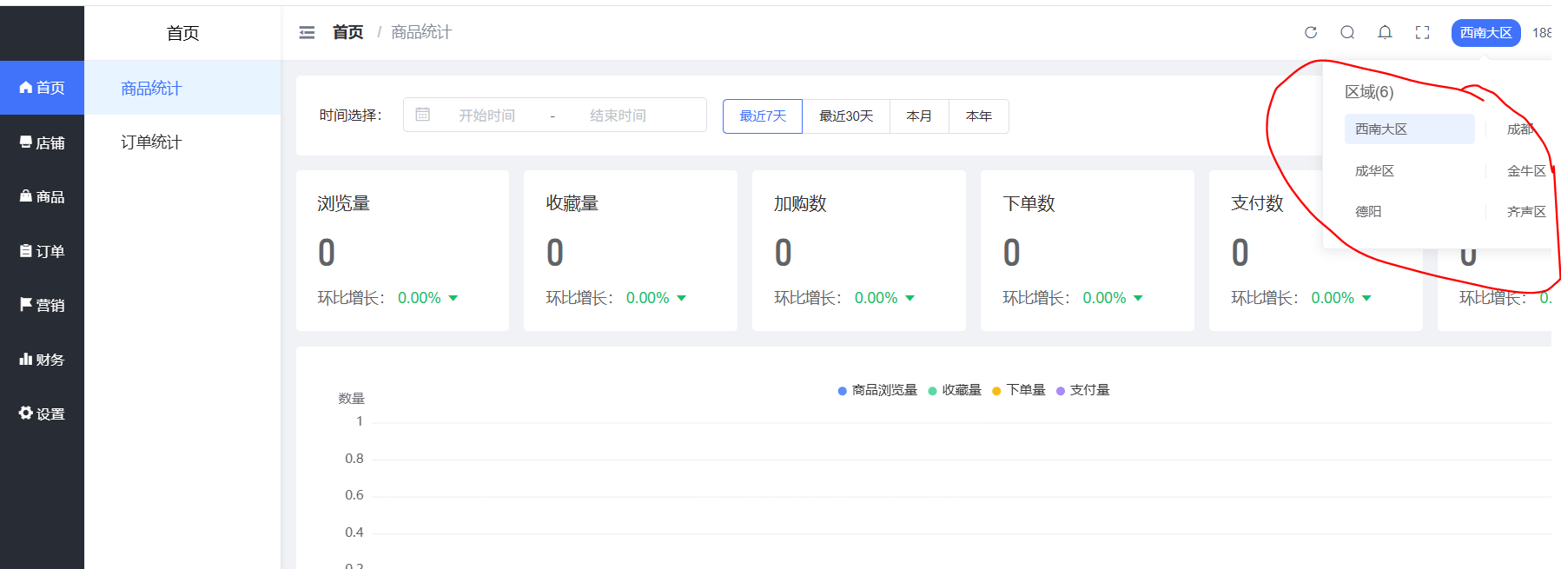
Task: Go to 财务 in the sidebar
Action: (x=42, y=360)
